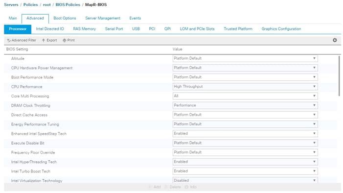Open the Intel Turbo Boost Tech dropdown
The width and height of the screenshot is (343, 193).
tap(245, 171)
